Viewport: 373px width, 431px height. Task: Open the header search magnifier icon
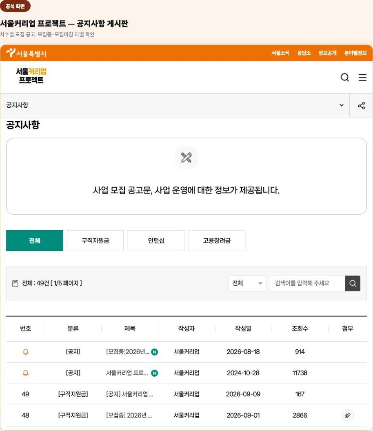pos(345,78)
